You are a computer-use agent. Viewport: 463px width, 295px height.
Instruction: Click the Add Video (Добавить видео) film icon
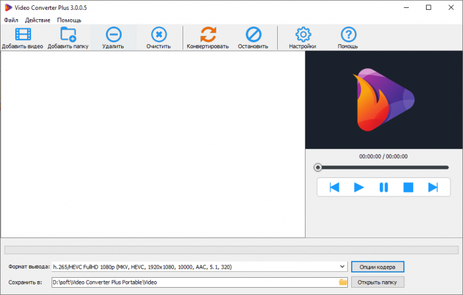[22, 34]
